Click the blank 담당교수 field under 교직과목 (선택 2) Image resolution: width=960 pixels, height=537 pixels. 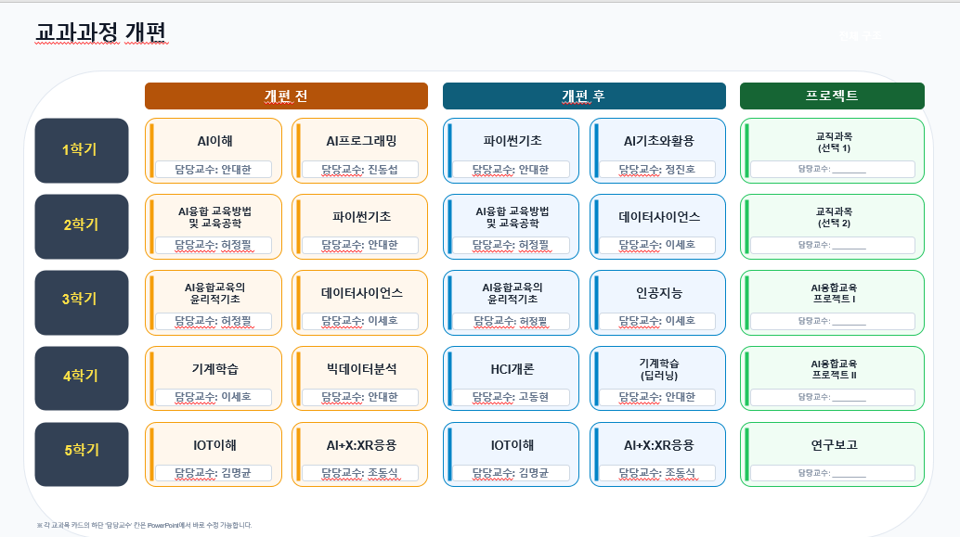tap(833, 245)
